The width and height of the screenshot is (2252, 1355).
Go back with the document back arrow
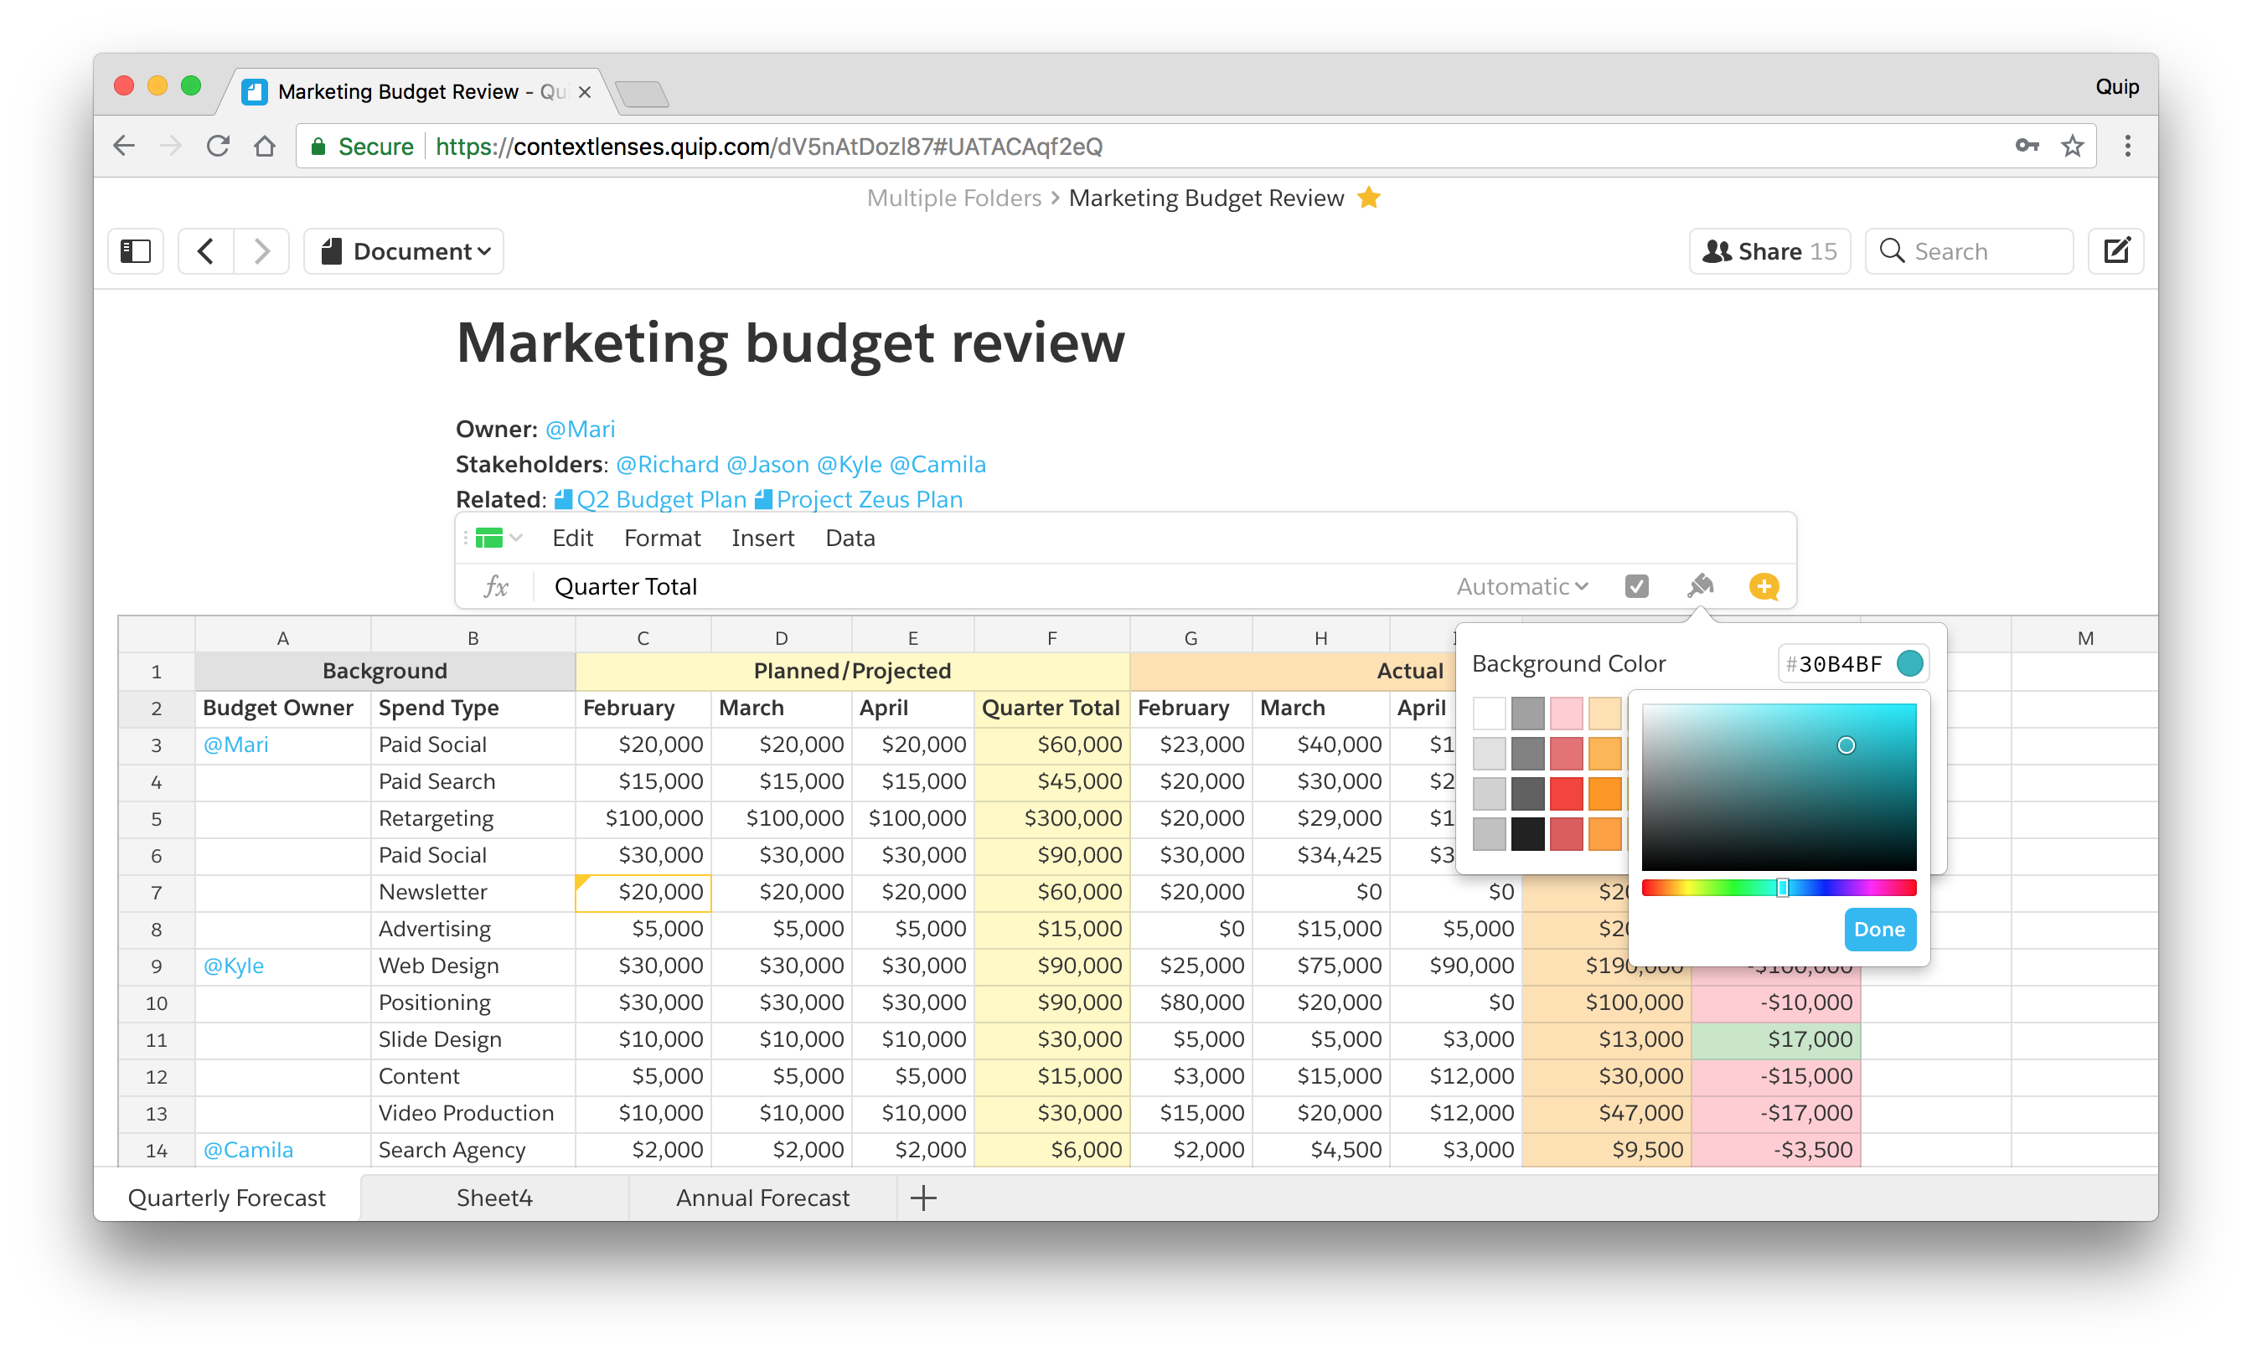click(x=206, y=251)
